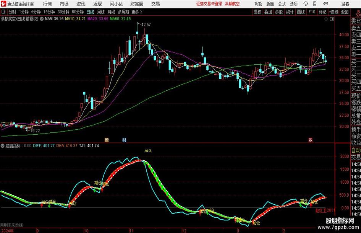Click the TJ1: 401.74 value
Screen dimensions: 361x233
[x=89, y=146]
